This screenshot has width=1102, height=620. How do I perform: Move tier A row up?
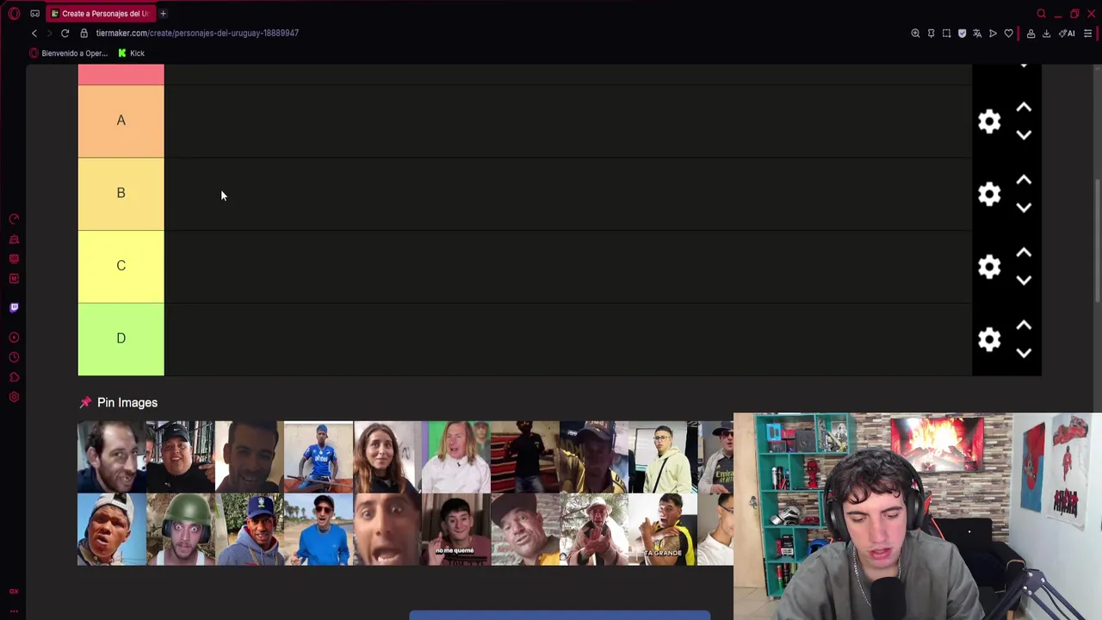tap(1024, 108)
